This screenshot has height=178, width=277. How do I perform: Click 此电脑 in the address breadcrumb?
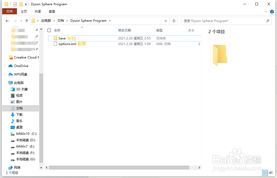46,21
